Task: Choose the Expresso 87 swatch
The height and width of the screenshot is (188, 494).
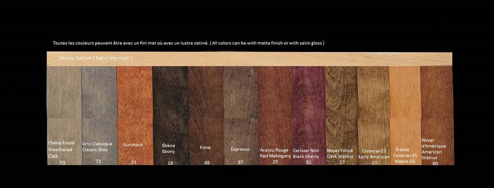Action: [240, 116]
